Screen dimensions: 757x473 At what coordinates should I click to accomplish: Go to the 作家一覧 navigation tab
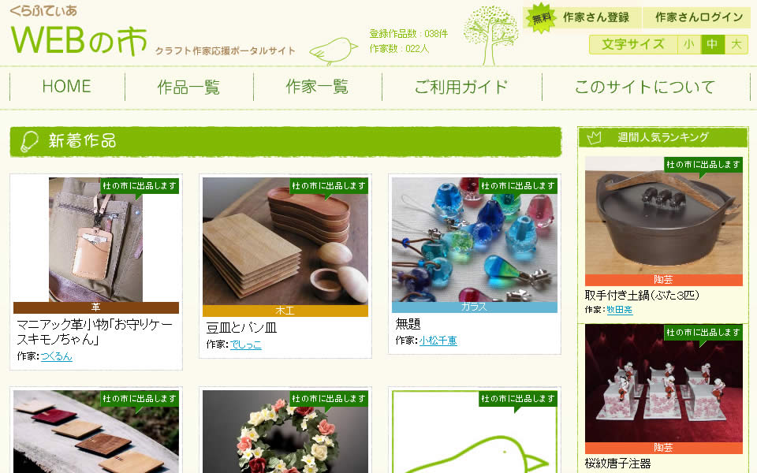317,87
